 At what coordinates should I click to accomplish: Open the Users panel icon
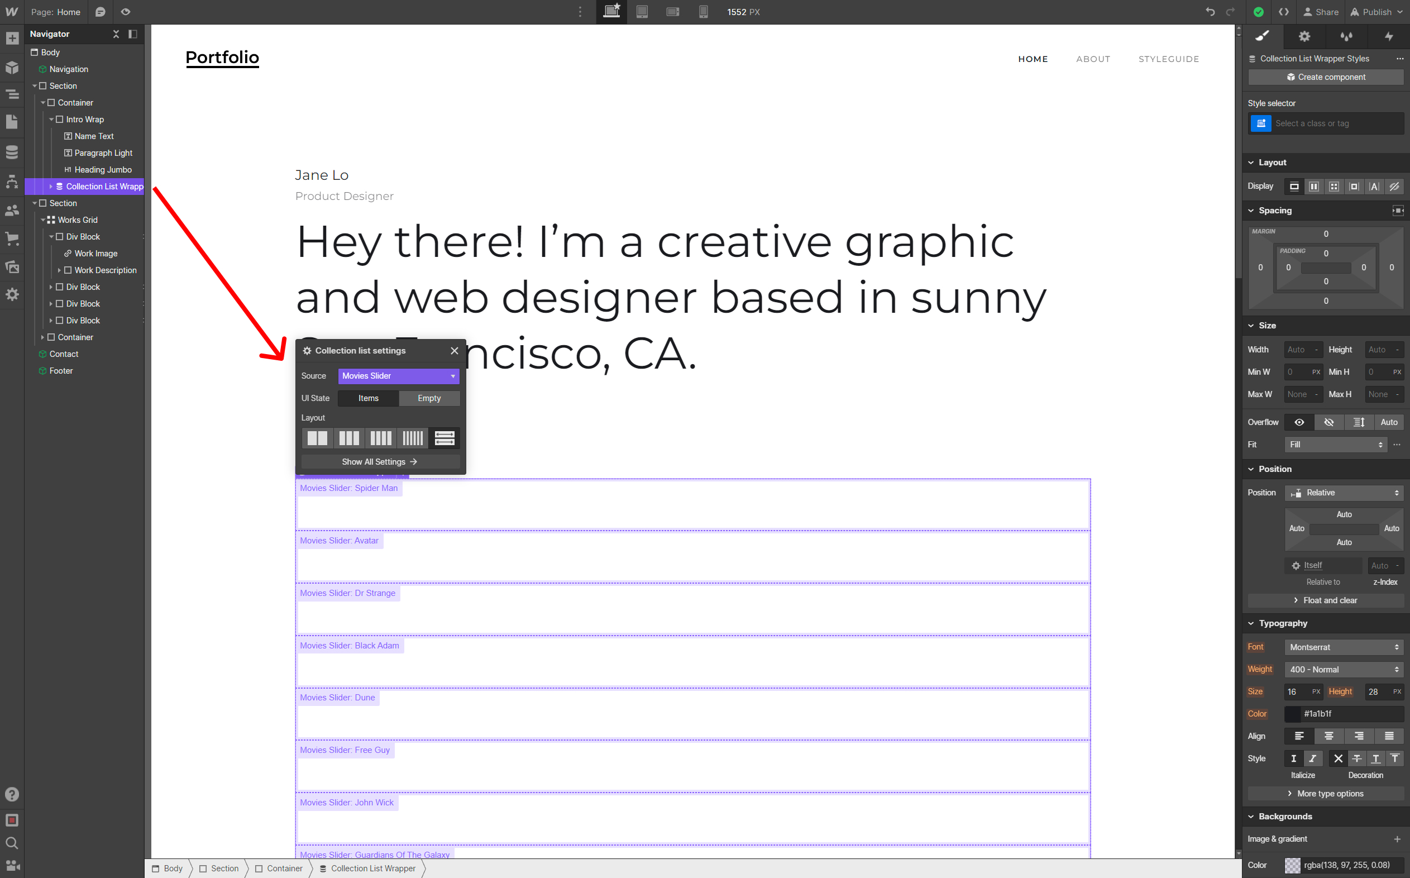(12, 210)
